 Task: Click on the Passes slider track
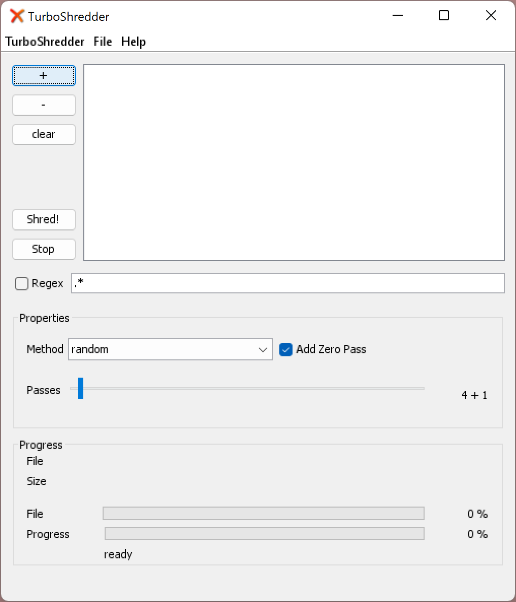coord(253,388)
